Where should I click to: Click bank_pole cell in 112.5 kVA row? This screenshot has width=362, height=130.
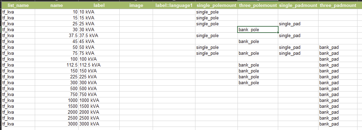point(258,65)
